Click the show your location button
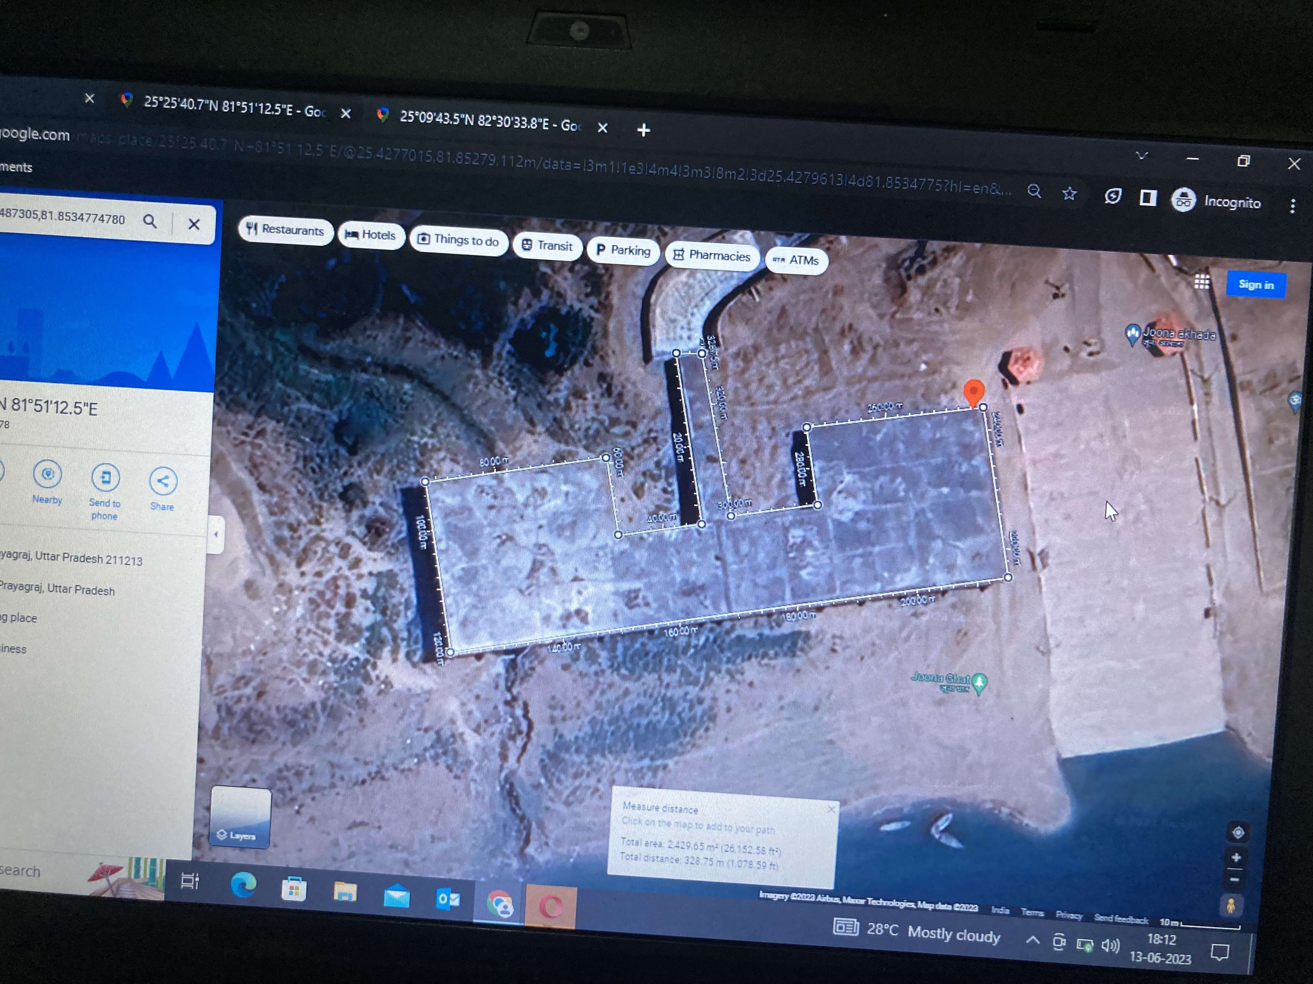The image size is (1313, 984). [x=1238, y=832]
